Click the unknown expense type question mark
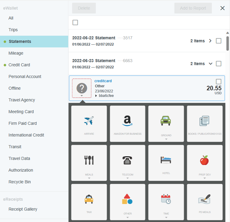Image resolution: width=230 pixels, height=222 pixels. [x=82, y=88]
